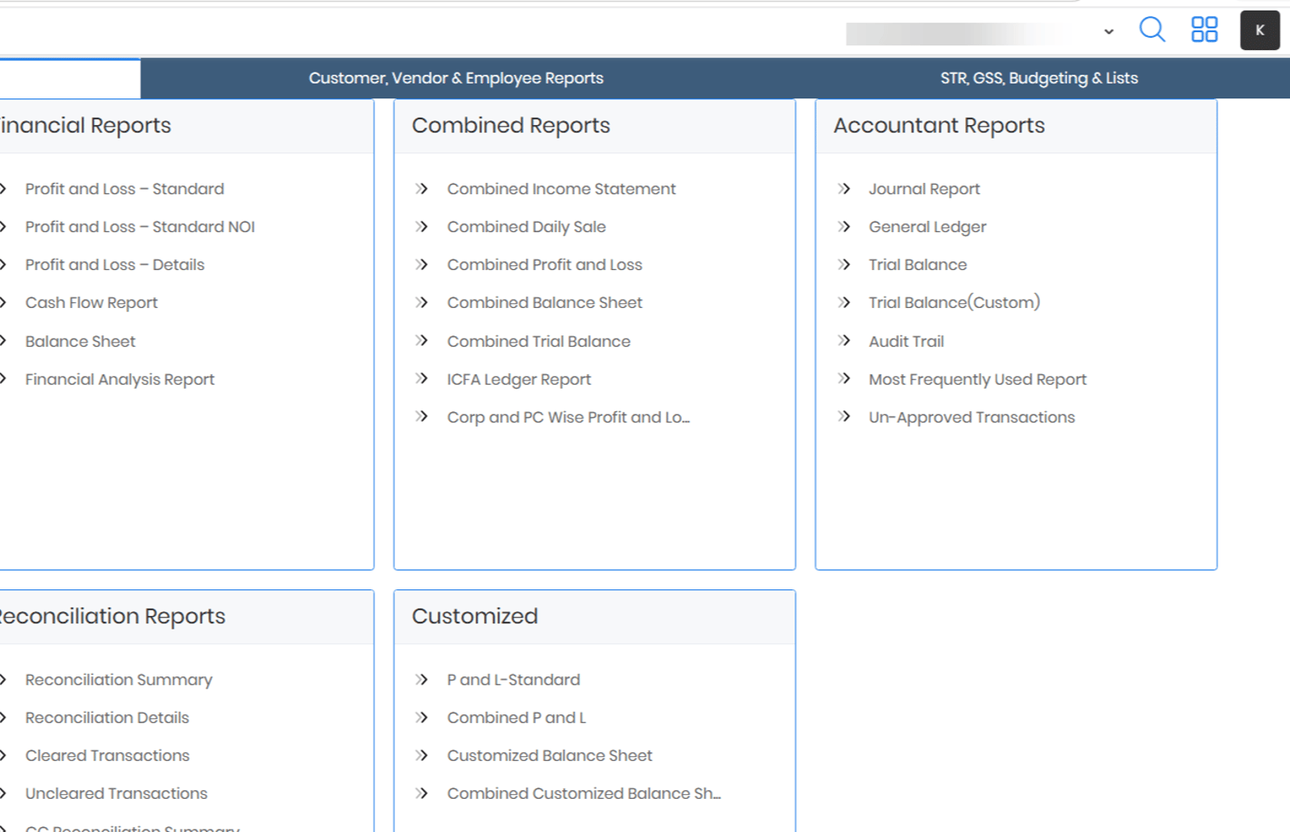Switch to STR, GSS, Budgeting & Lists tab
The width and height of the screenshot is (1290, 832).
[1038, 78]
